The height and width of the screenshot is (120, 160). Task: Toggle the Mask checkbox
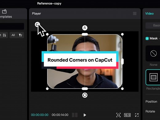[x=147, y=38]
